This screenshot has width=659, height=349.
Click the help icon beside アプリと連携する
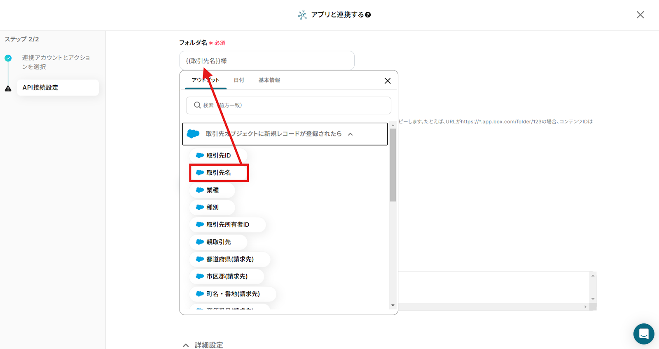tap(368, 15)
